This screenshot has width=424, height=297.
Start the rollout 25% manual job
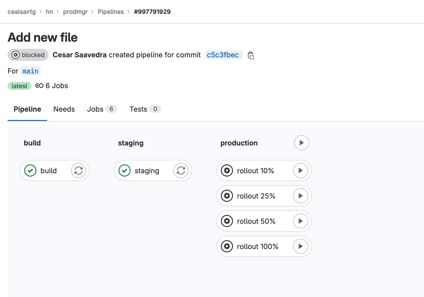[x=300, y=196]
